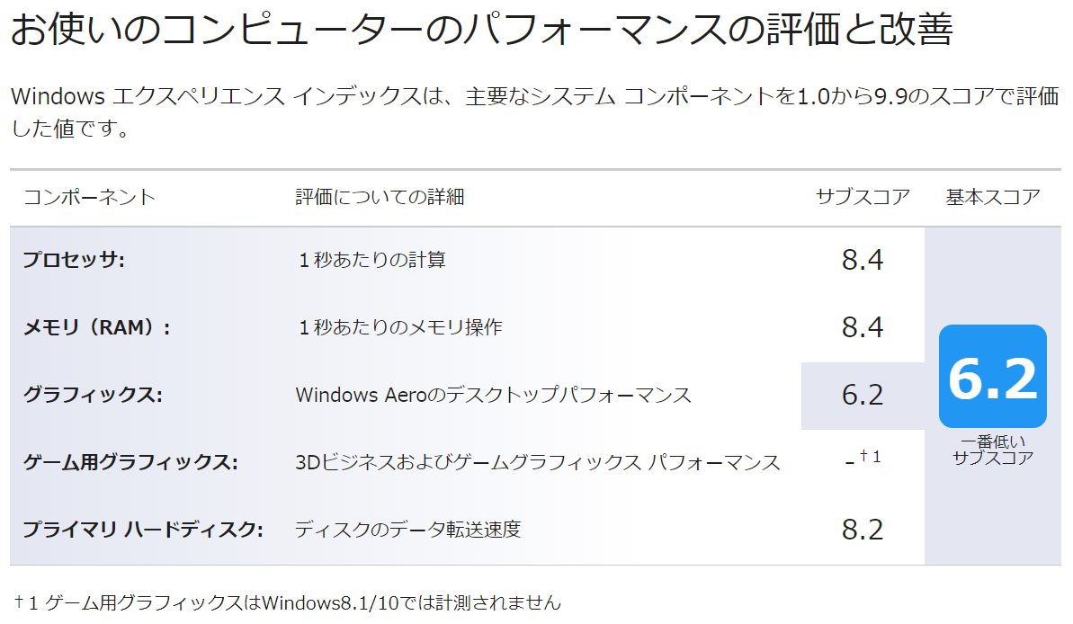1073x624 pixels.
Task: Select the グラフィックス row label
Action: (93, 395)
